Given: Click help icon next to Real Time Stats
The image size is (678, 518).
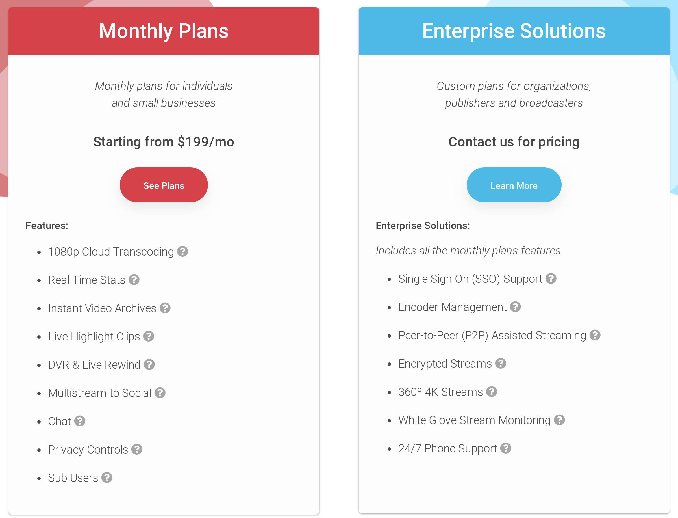Looking at the screenshot, I should [134, 280].
